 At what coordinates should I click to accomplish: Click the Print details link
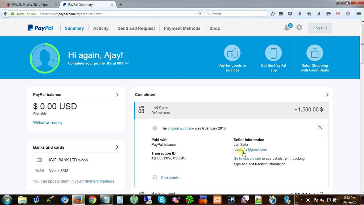[x=170, y=178]
